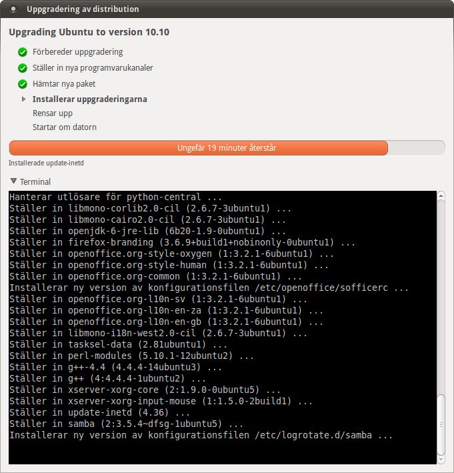Click the step text Ställer in nya programvarukanaler
454x473 pixels.
pyautogui.click(x=93, y=68)
